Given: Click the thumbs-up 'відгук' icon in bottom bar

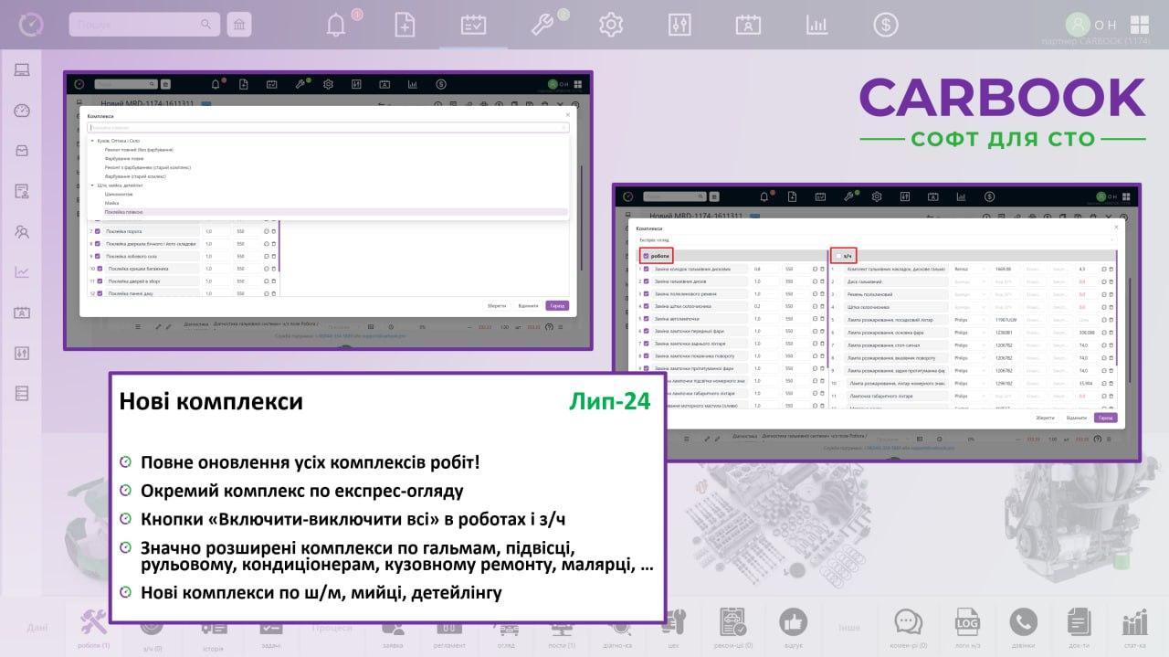Looking at the screenshot, I should (793, 623).
